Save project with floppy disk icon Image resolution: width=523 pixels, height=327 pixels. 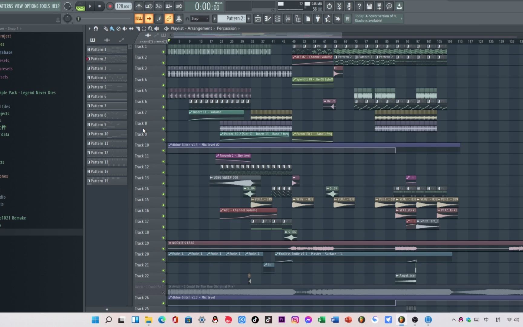[x=369, y=6]
